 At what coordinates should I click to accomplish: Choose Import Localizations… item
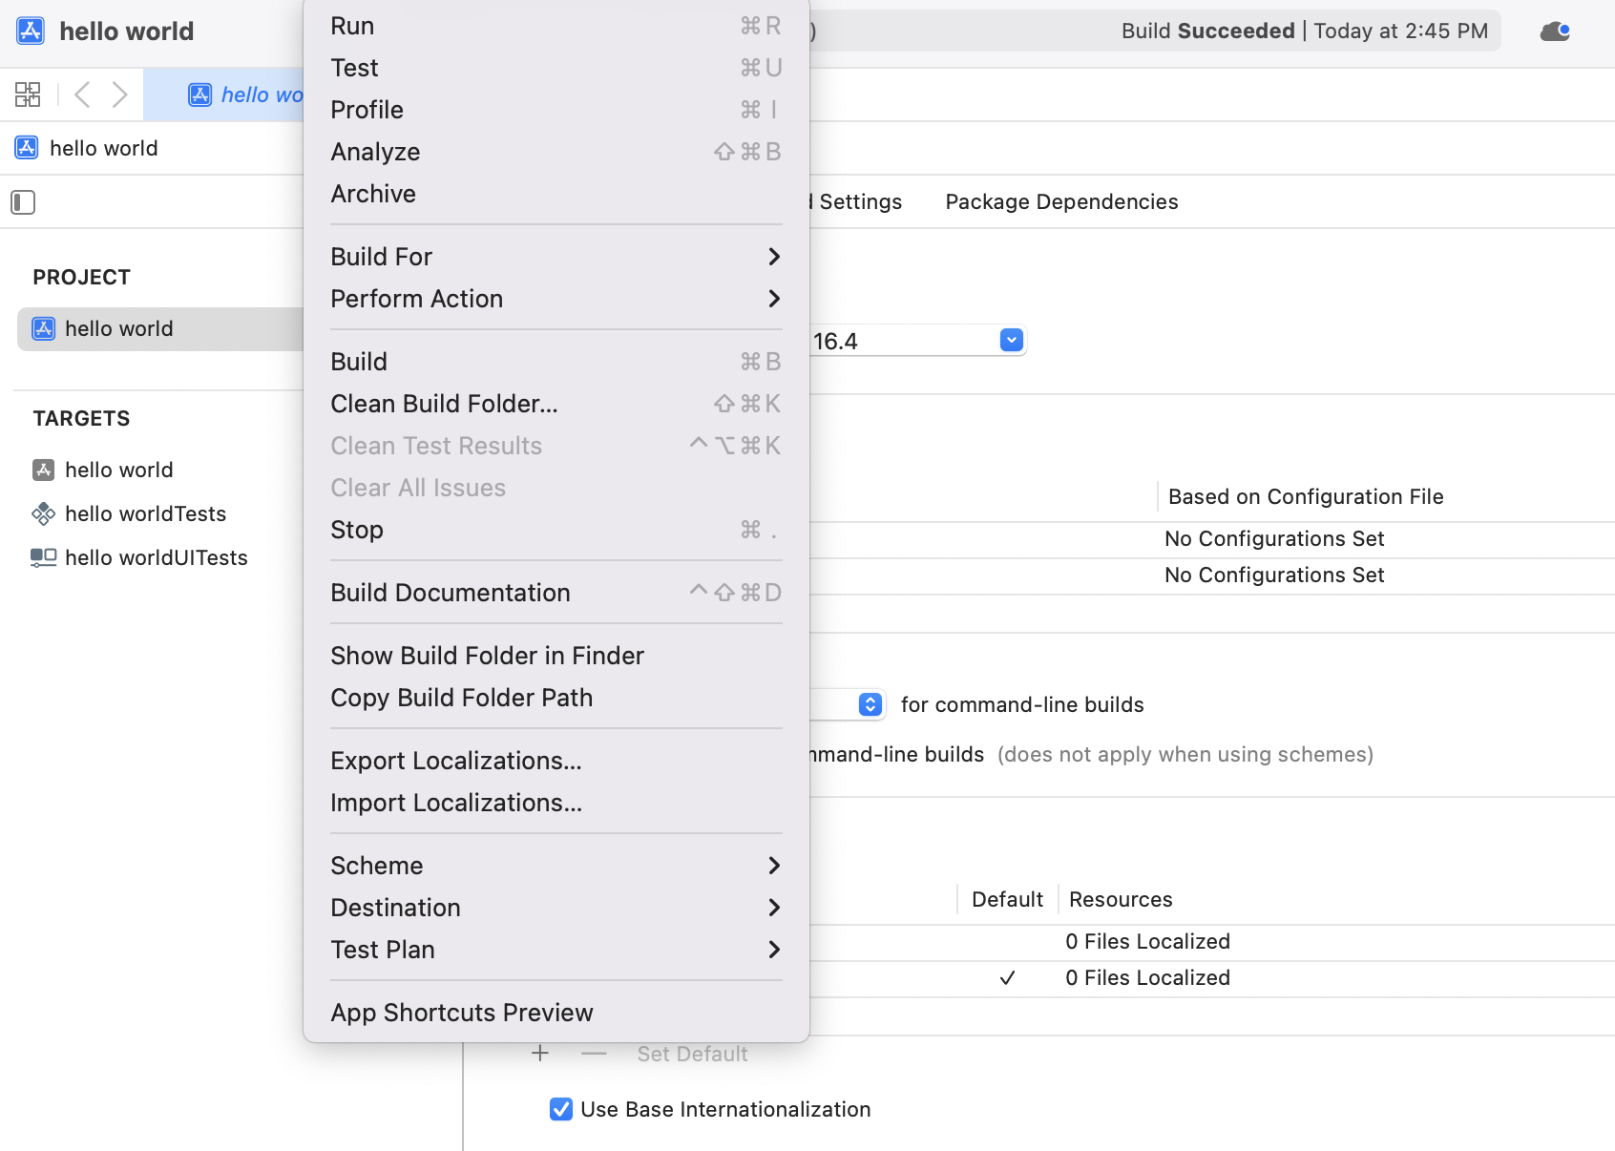pos(556,803)
